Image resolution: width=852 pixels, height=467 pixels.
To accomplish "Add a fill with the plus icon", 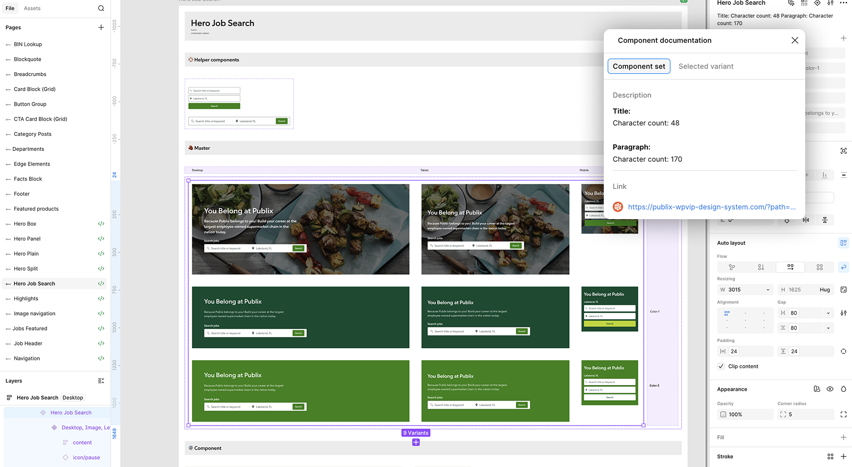I will click(843, 437).
